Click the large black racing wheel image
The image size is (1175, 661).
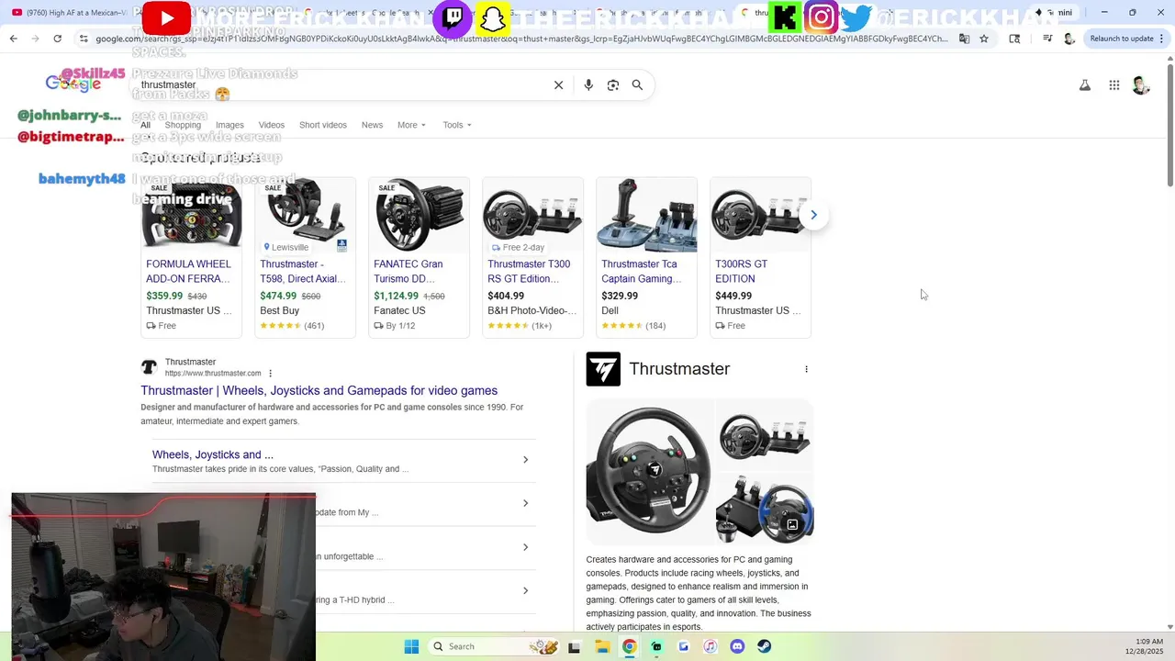click(650, 472)
